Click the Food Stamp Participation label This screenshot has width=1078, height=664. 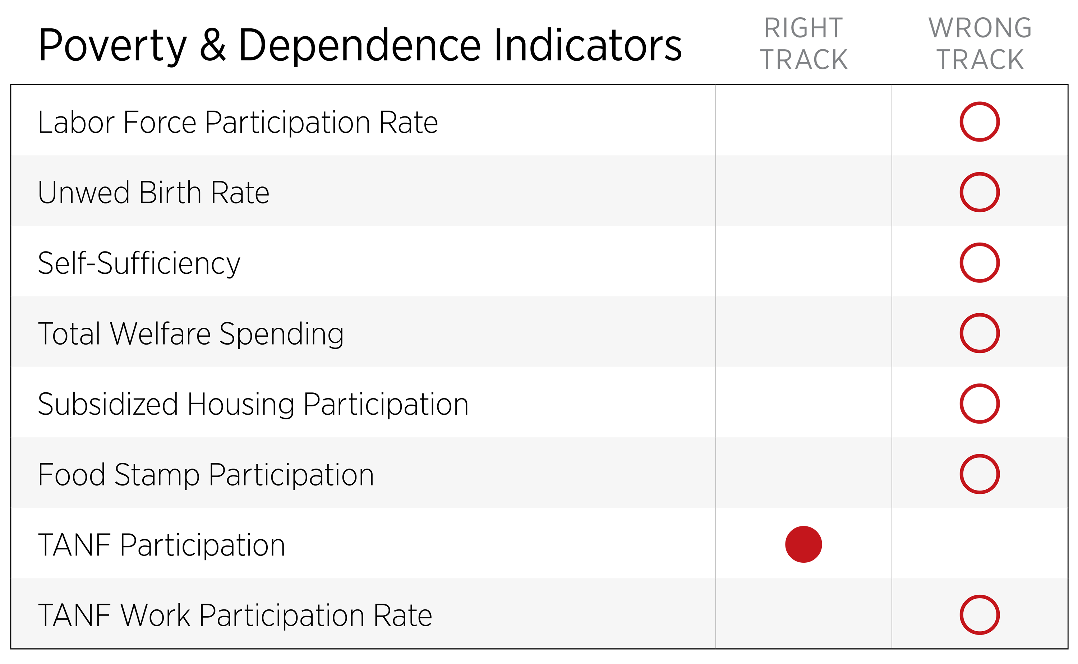(206, 475)
